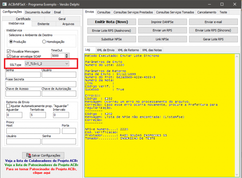Select the Geral sub-tab
This screenshot has height=178, width=242.
pos(62,19)
